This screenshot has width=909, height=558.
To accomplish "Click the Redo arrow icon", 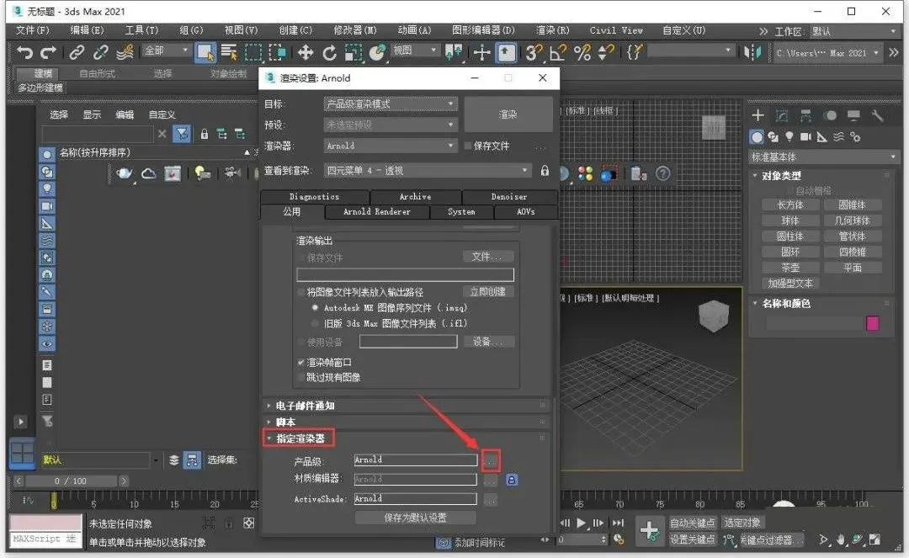I will (49, 53).
